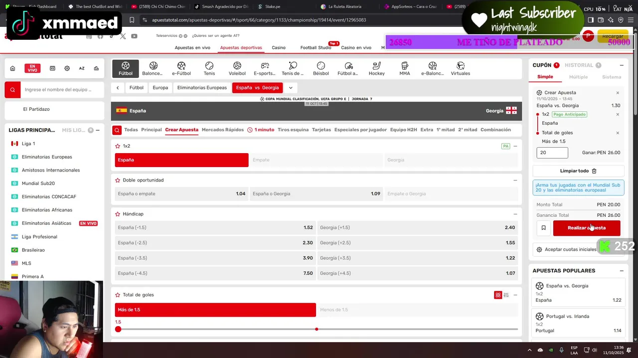Screen dimensions: 638x358
Task: Switch to Tiros esquina tab
Action: pyautogui.click(x=293, y=130)
